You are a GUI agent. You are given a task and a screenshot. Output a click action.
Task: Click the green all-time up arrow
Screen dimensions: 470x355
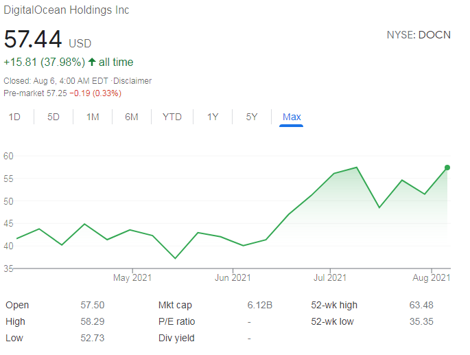coord(92,62)
